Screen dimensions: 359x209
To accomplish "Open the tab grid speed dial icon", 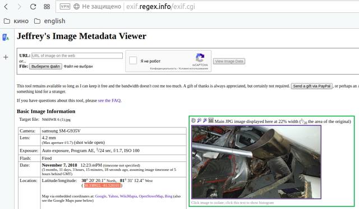I will [x=47, y=7].
